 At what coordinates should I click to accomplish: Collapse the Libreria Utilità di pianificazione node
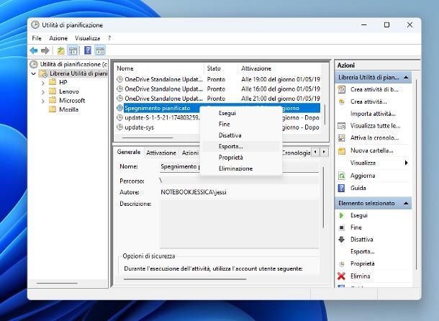(34, 74)
